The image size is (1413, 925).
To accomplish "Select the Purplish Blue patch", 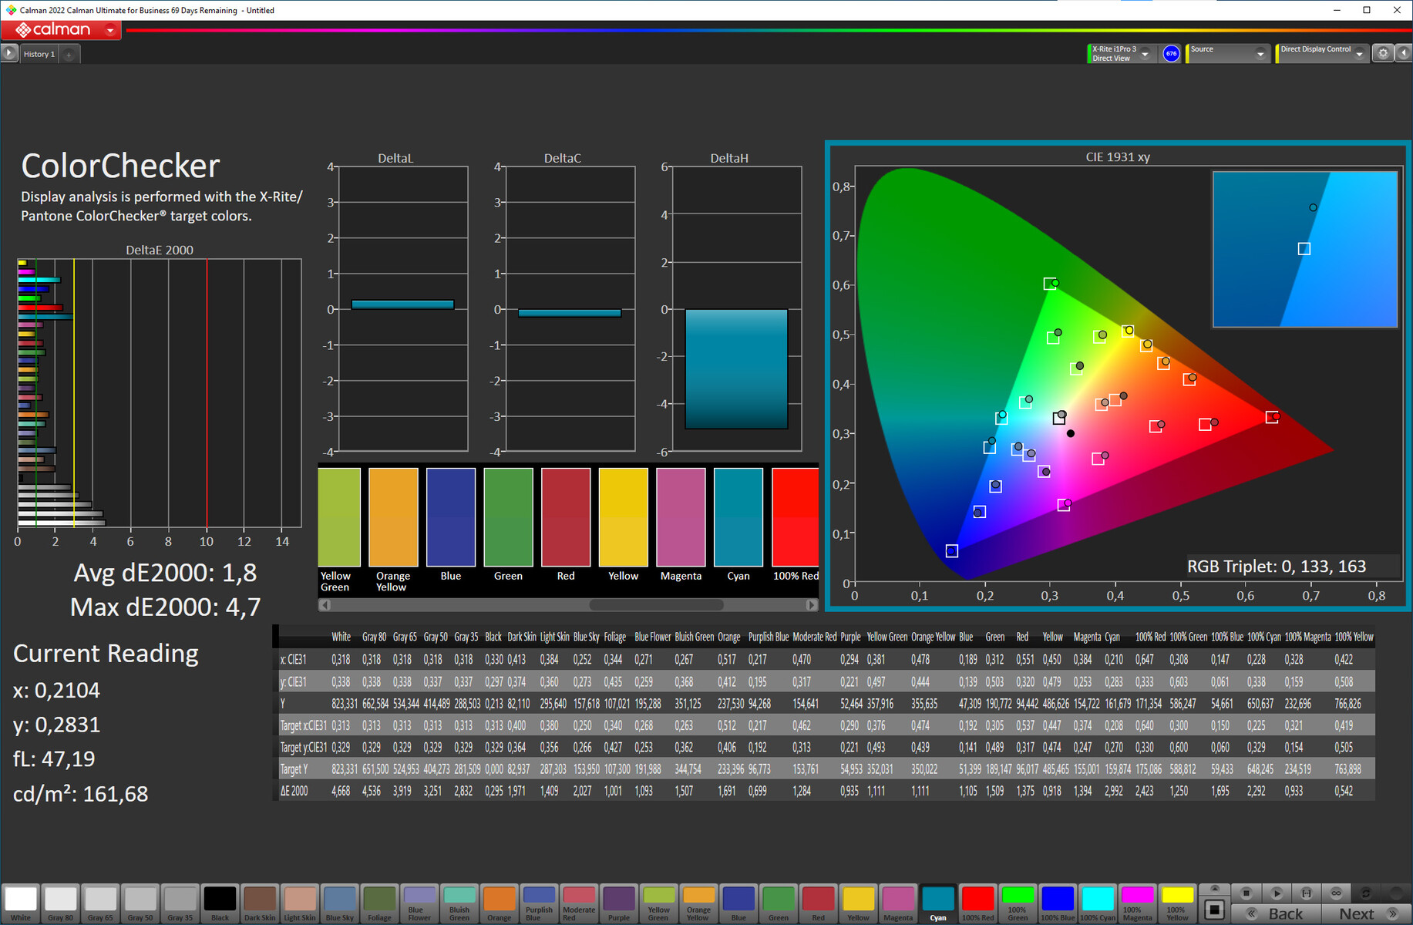I will [x=539, y=903].
